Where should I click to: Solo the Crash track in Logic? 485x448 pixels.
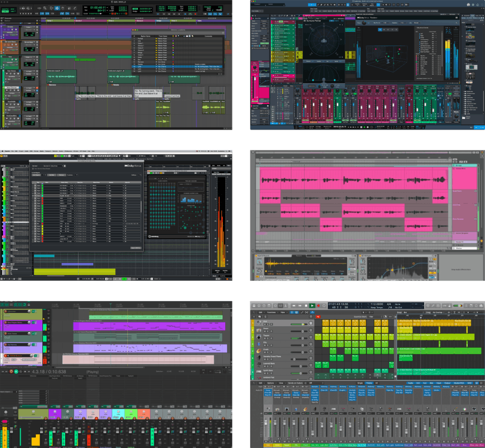coord(268,352)
